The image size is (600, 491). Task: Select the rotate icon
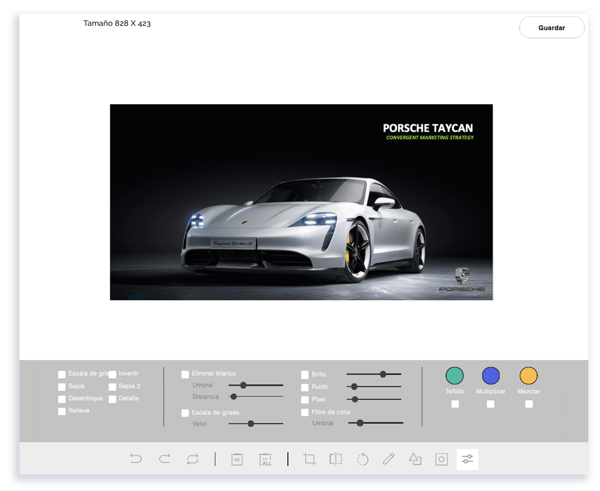point(363,459)
